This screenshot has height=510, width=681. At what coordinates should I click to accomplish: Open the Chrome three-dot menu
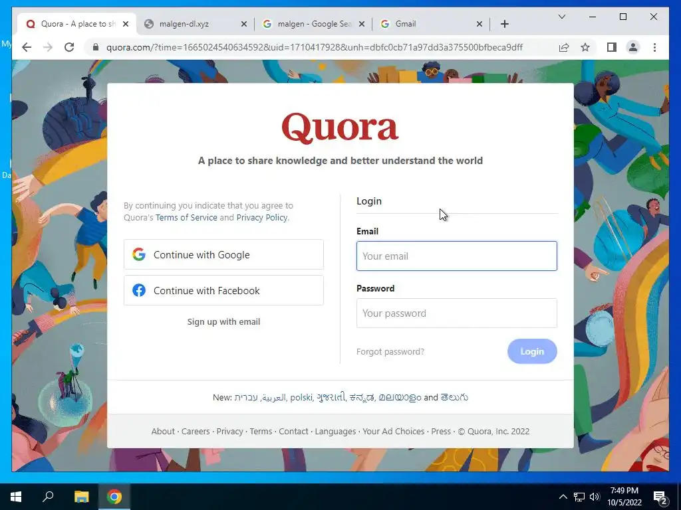654,47
